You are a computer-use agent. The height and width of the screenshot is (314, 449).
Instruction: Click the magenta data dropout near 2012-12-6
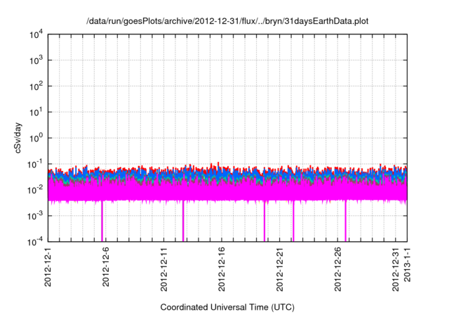(102, 221)
